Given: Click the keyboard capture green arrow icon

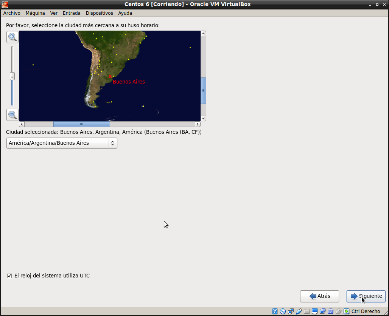Looking at the screenshot, I should click(346, 311).
